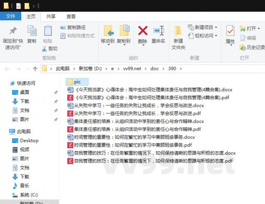Open 音乐 in the sidebar

click(x=20, y=186)
